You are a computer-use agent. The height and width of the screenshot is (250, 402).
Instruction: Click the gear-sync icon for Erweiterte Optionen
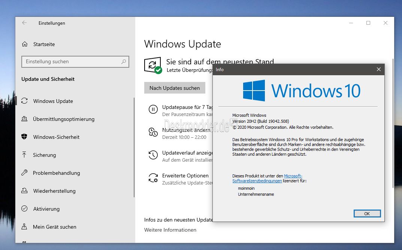pyautogui.click(x=153, y=178)
